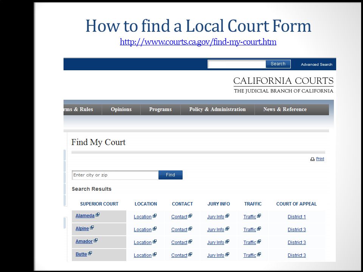Open the Amador superior court link
Screen dimensions: 363x272
(x=84, y=241)
